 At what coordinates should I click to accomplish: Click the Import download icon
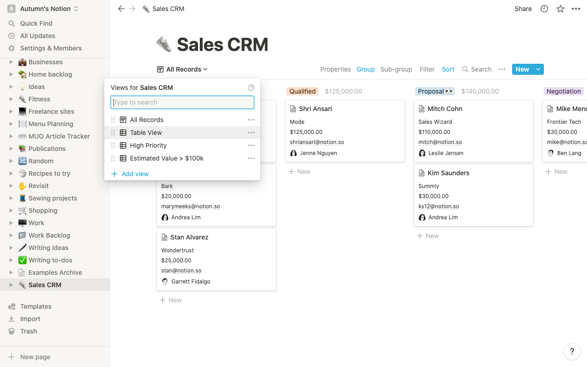point(11,319)
